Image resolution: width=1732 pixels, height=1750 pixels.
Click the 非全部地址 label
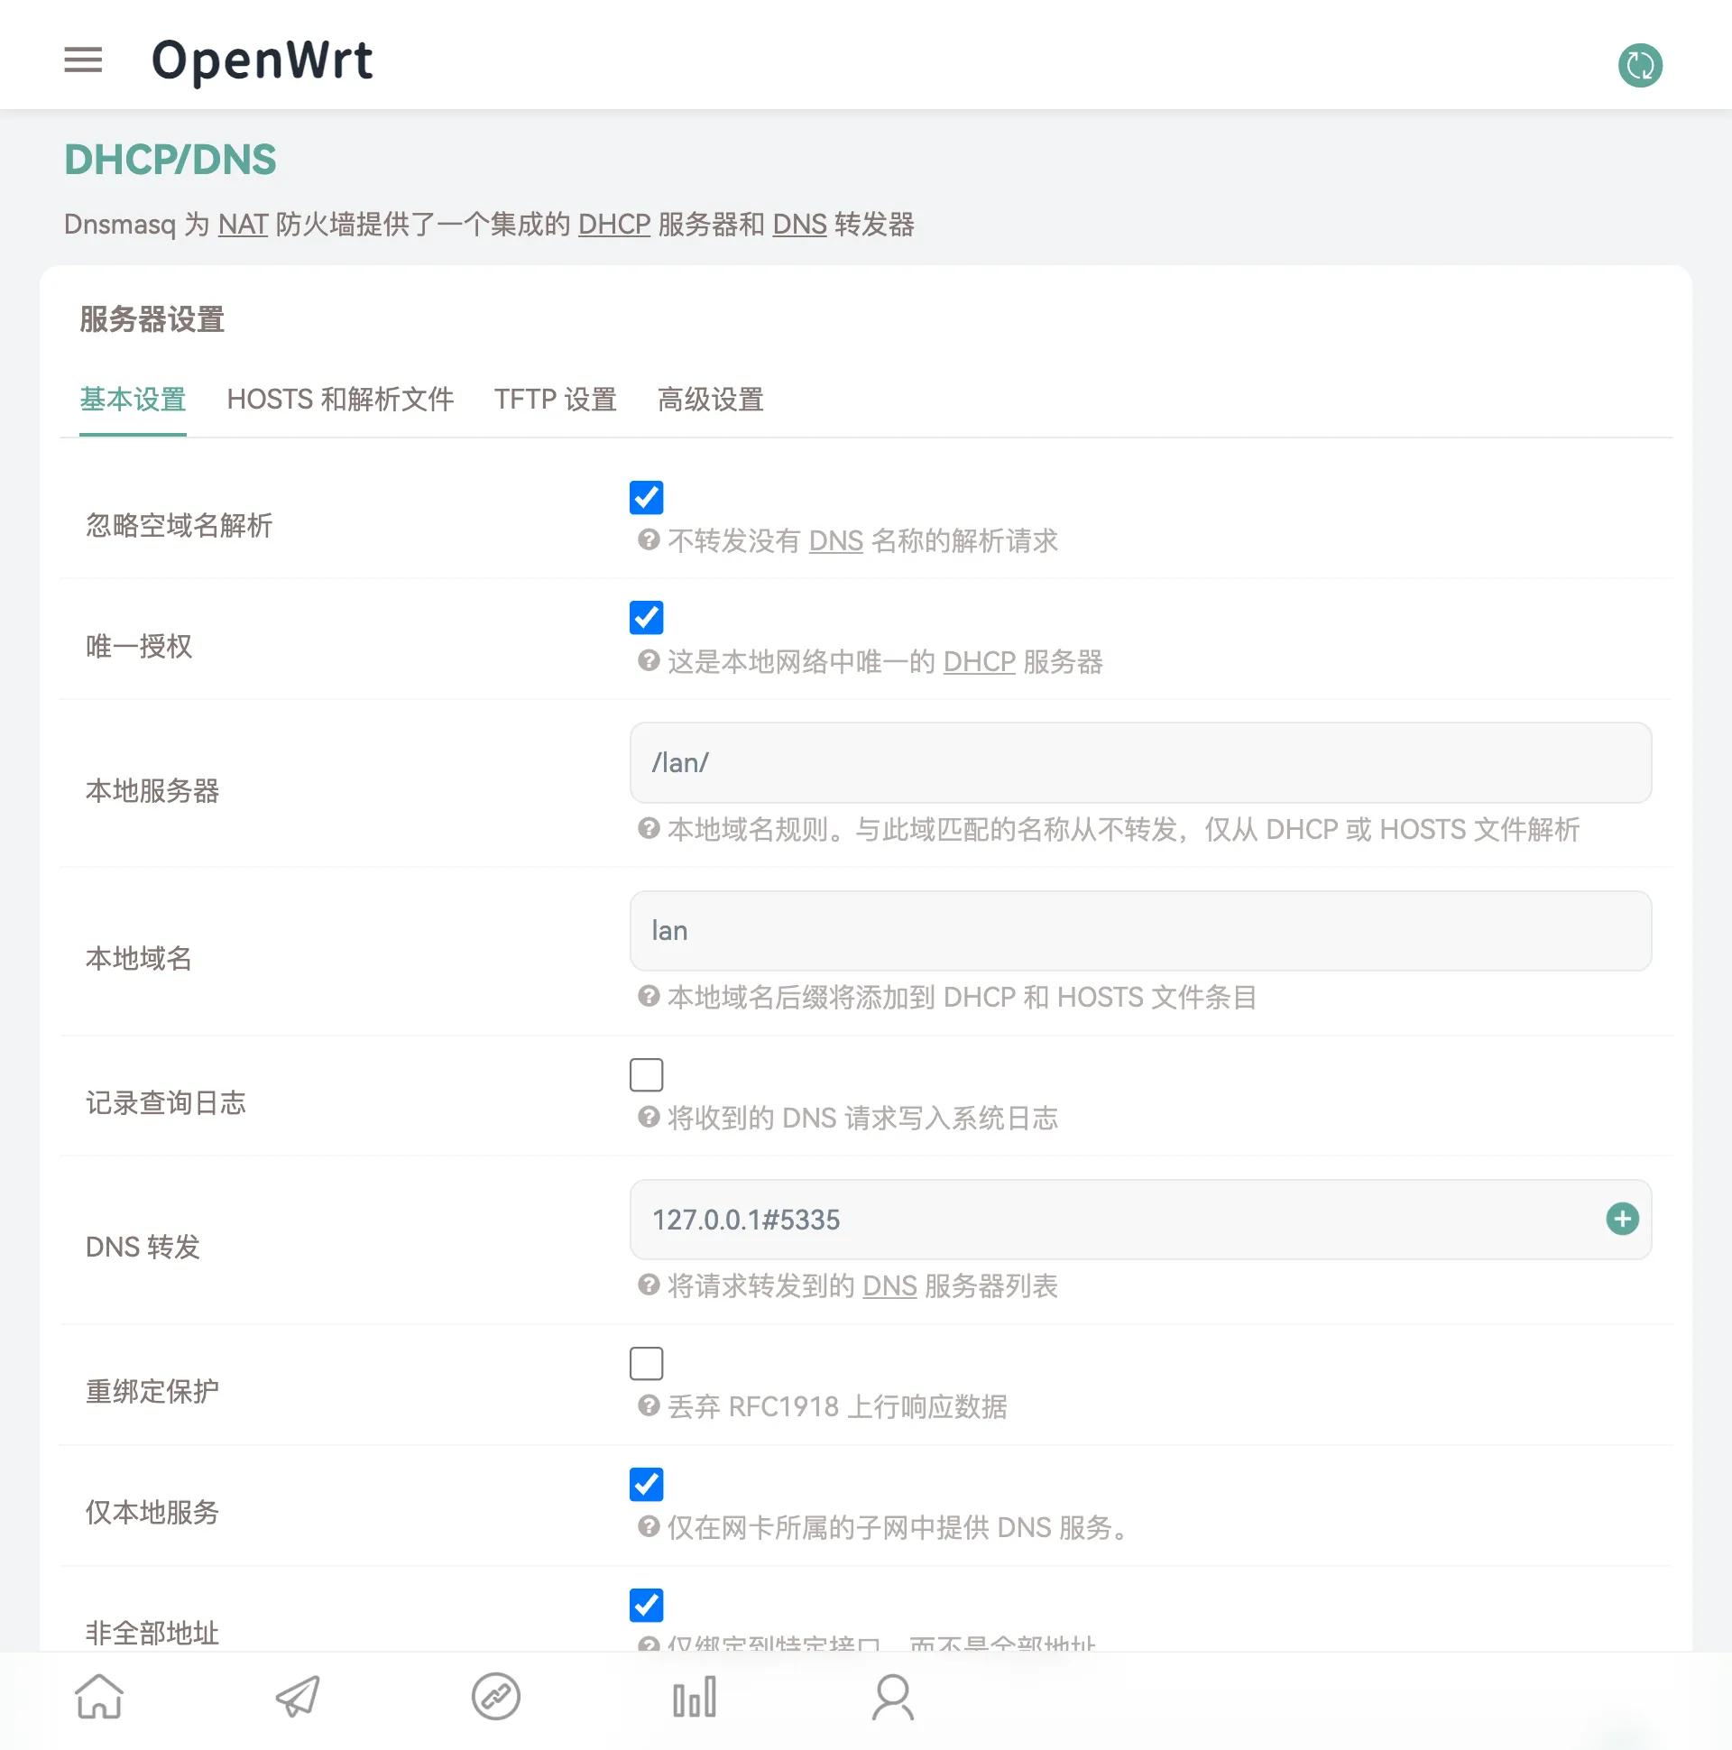152,1633
